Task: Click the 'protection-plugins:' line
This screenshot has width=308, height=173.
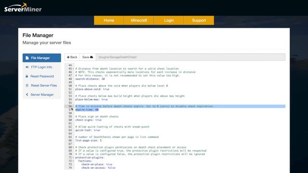Action: point(90,158)
